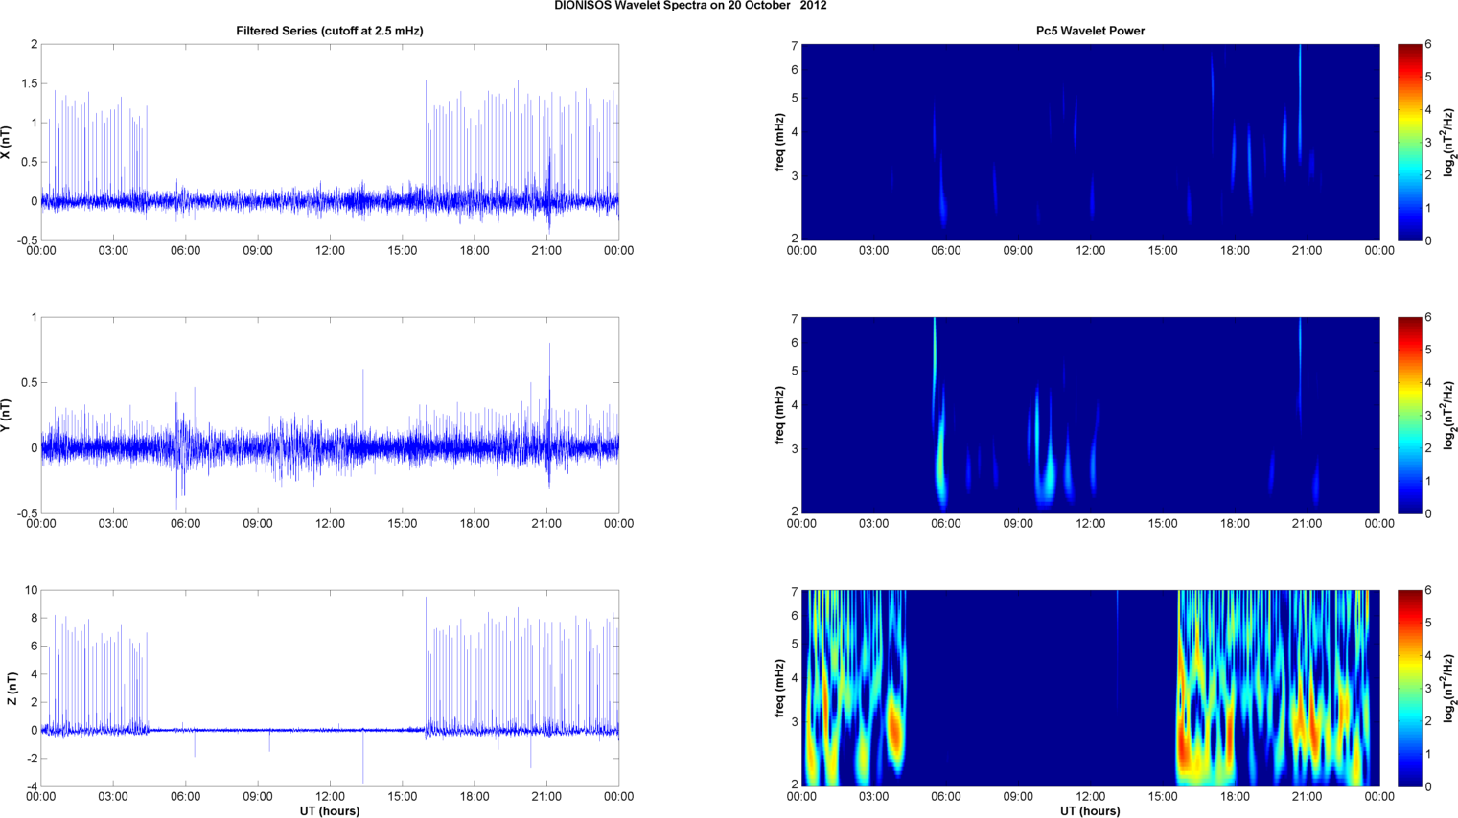This screenshot has height=818, width=1458.
Task: Click the '09:00' tick beneath the middle wavelet panel
Action: click(x=1018, y=524)
